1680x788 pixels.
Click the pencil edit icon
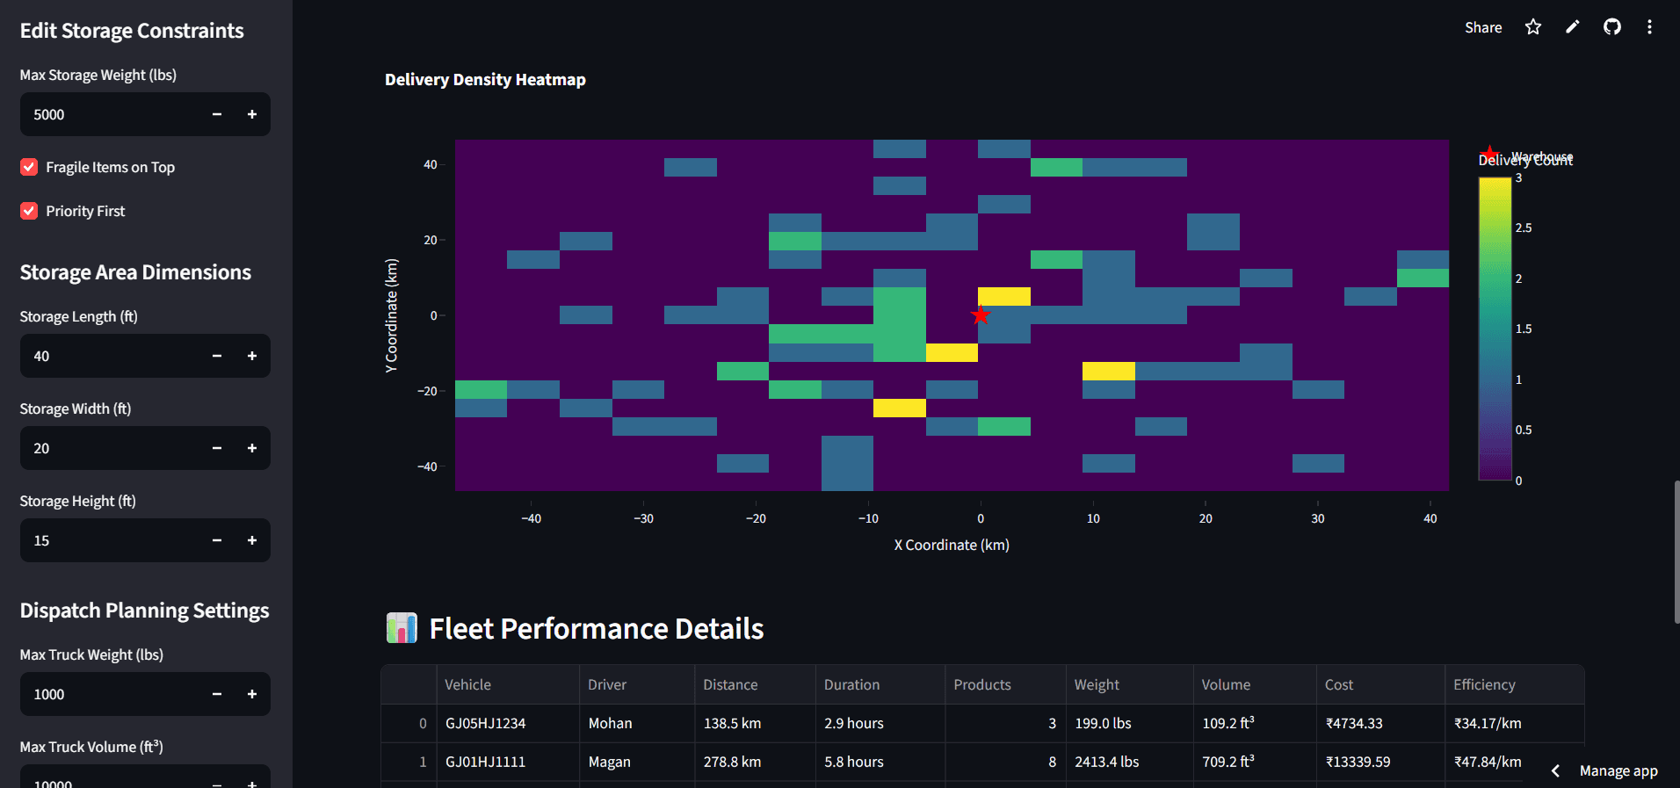coord(1573,27)
